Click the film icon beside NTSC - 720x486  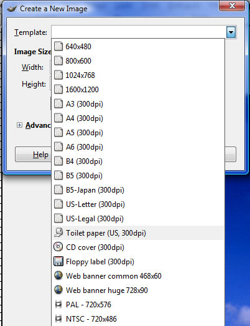(58, 319)
